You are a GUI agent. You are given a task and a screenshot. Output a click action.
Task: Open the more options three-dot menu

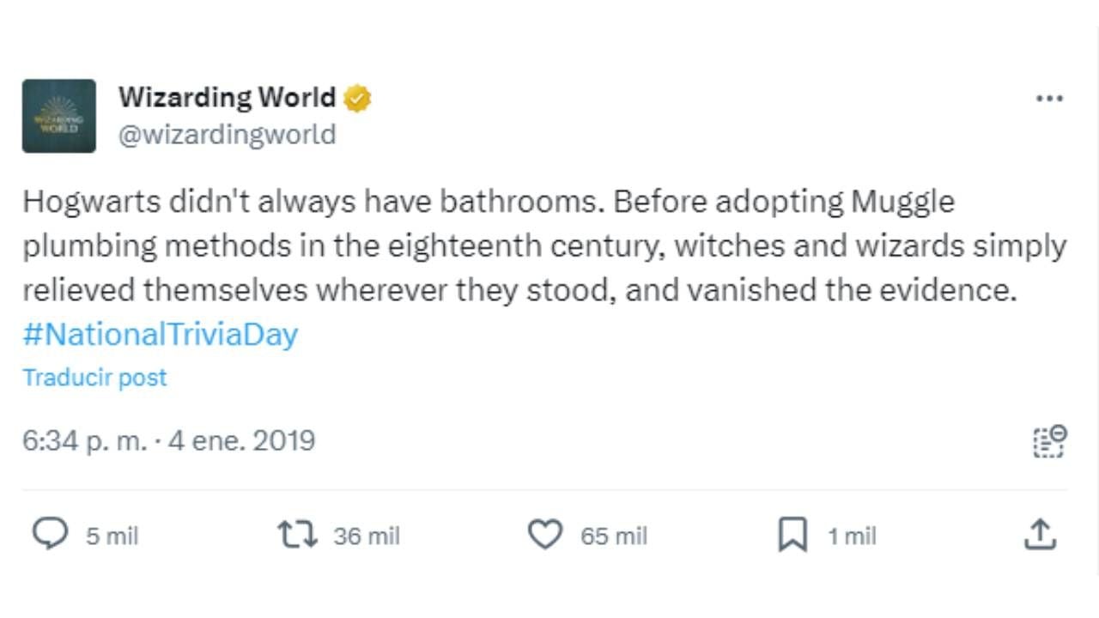[1049, 99]
